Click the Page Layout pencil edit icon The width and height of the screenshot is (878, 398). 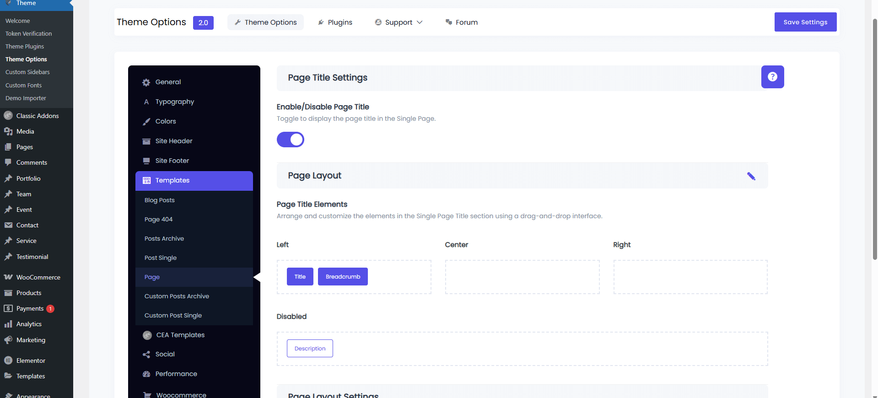pyautogui.click(x=751, y=176)
